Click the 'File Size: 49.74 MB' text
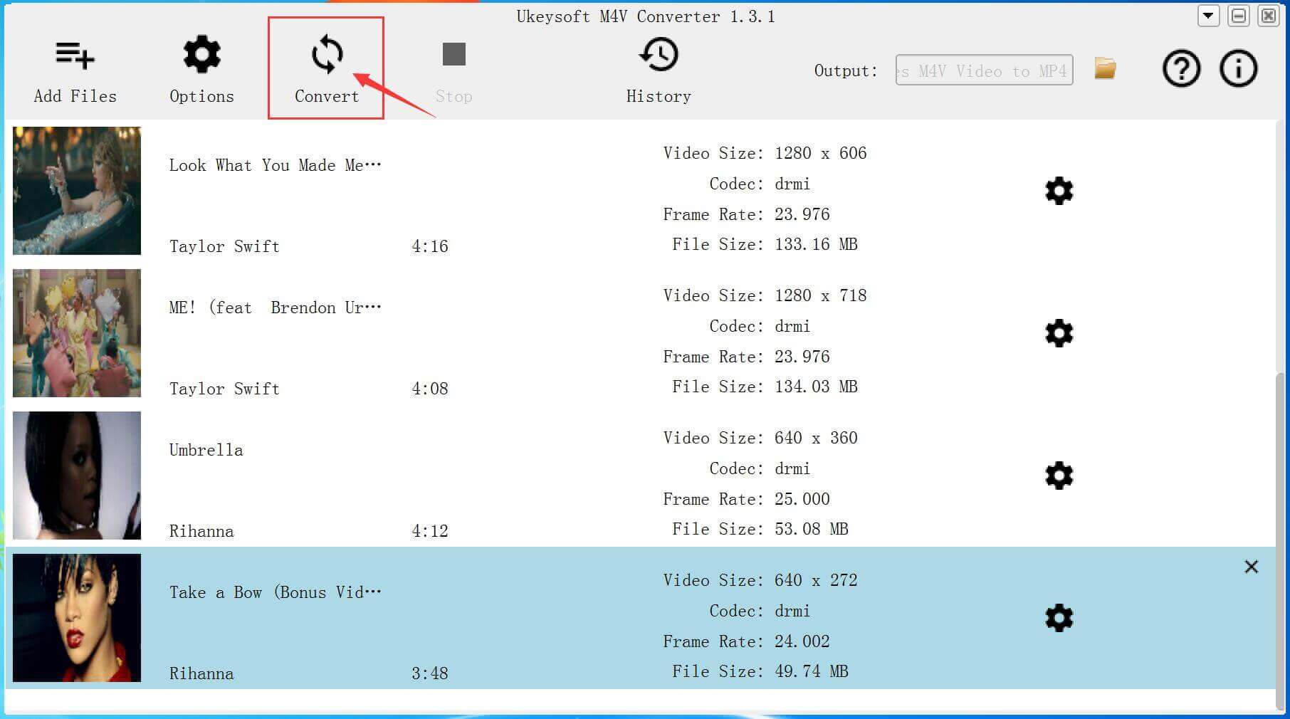This screenshot has width=1290, height=719. pos(760,671)
